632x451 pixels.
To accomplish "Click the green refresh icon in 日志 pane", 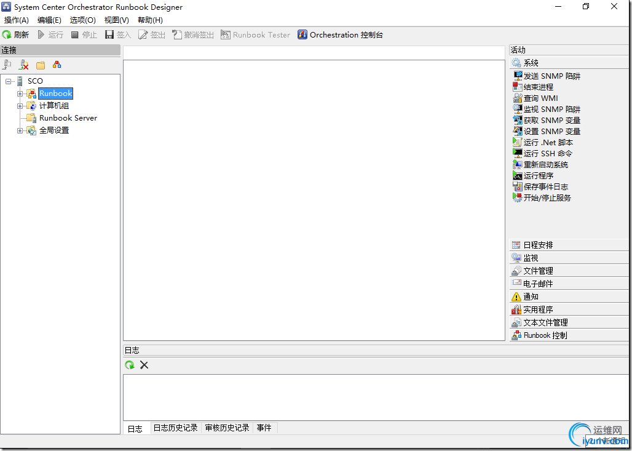I will (x=130, y=365).
